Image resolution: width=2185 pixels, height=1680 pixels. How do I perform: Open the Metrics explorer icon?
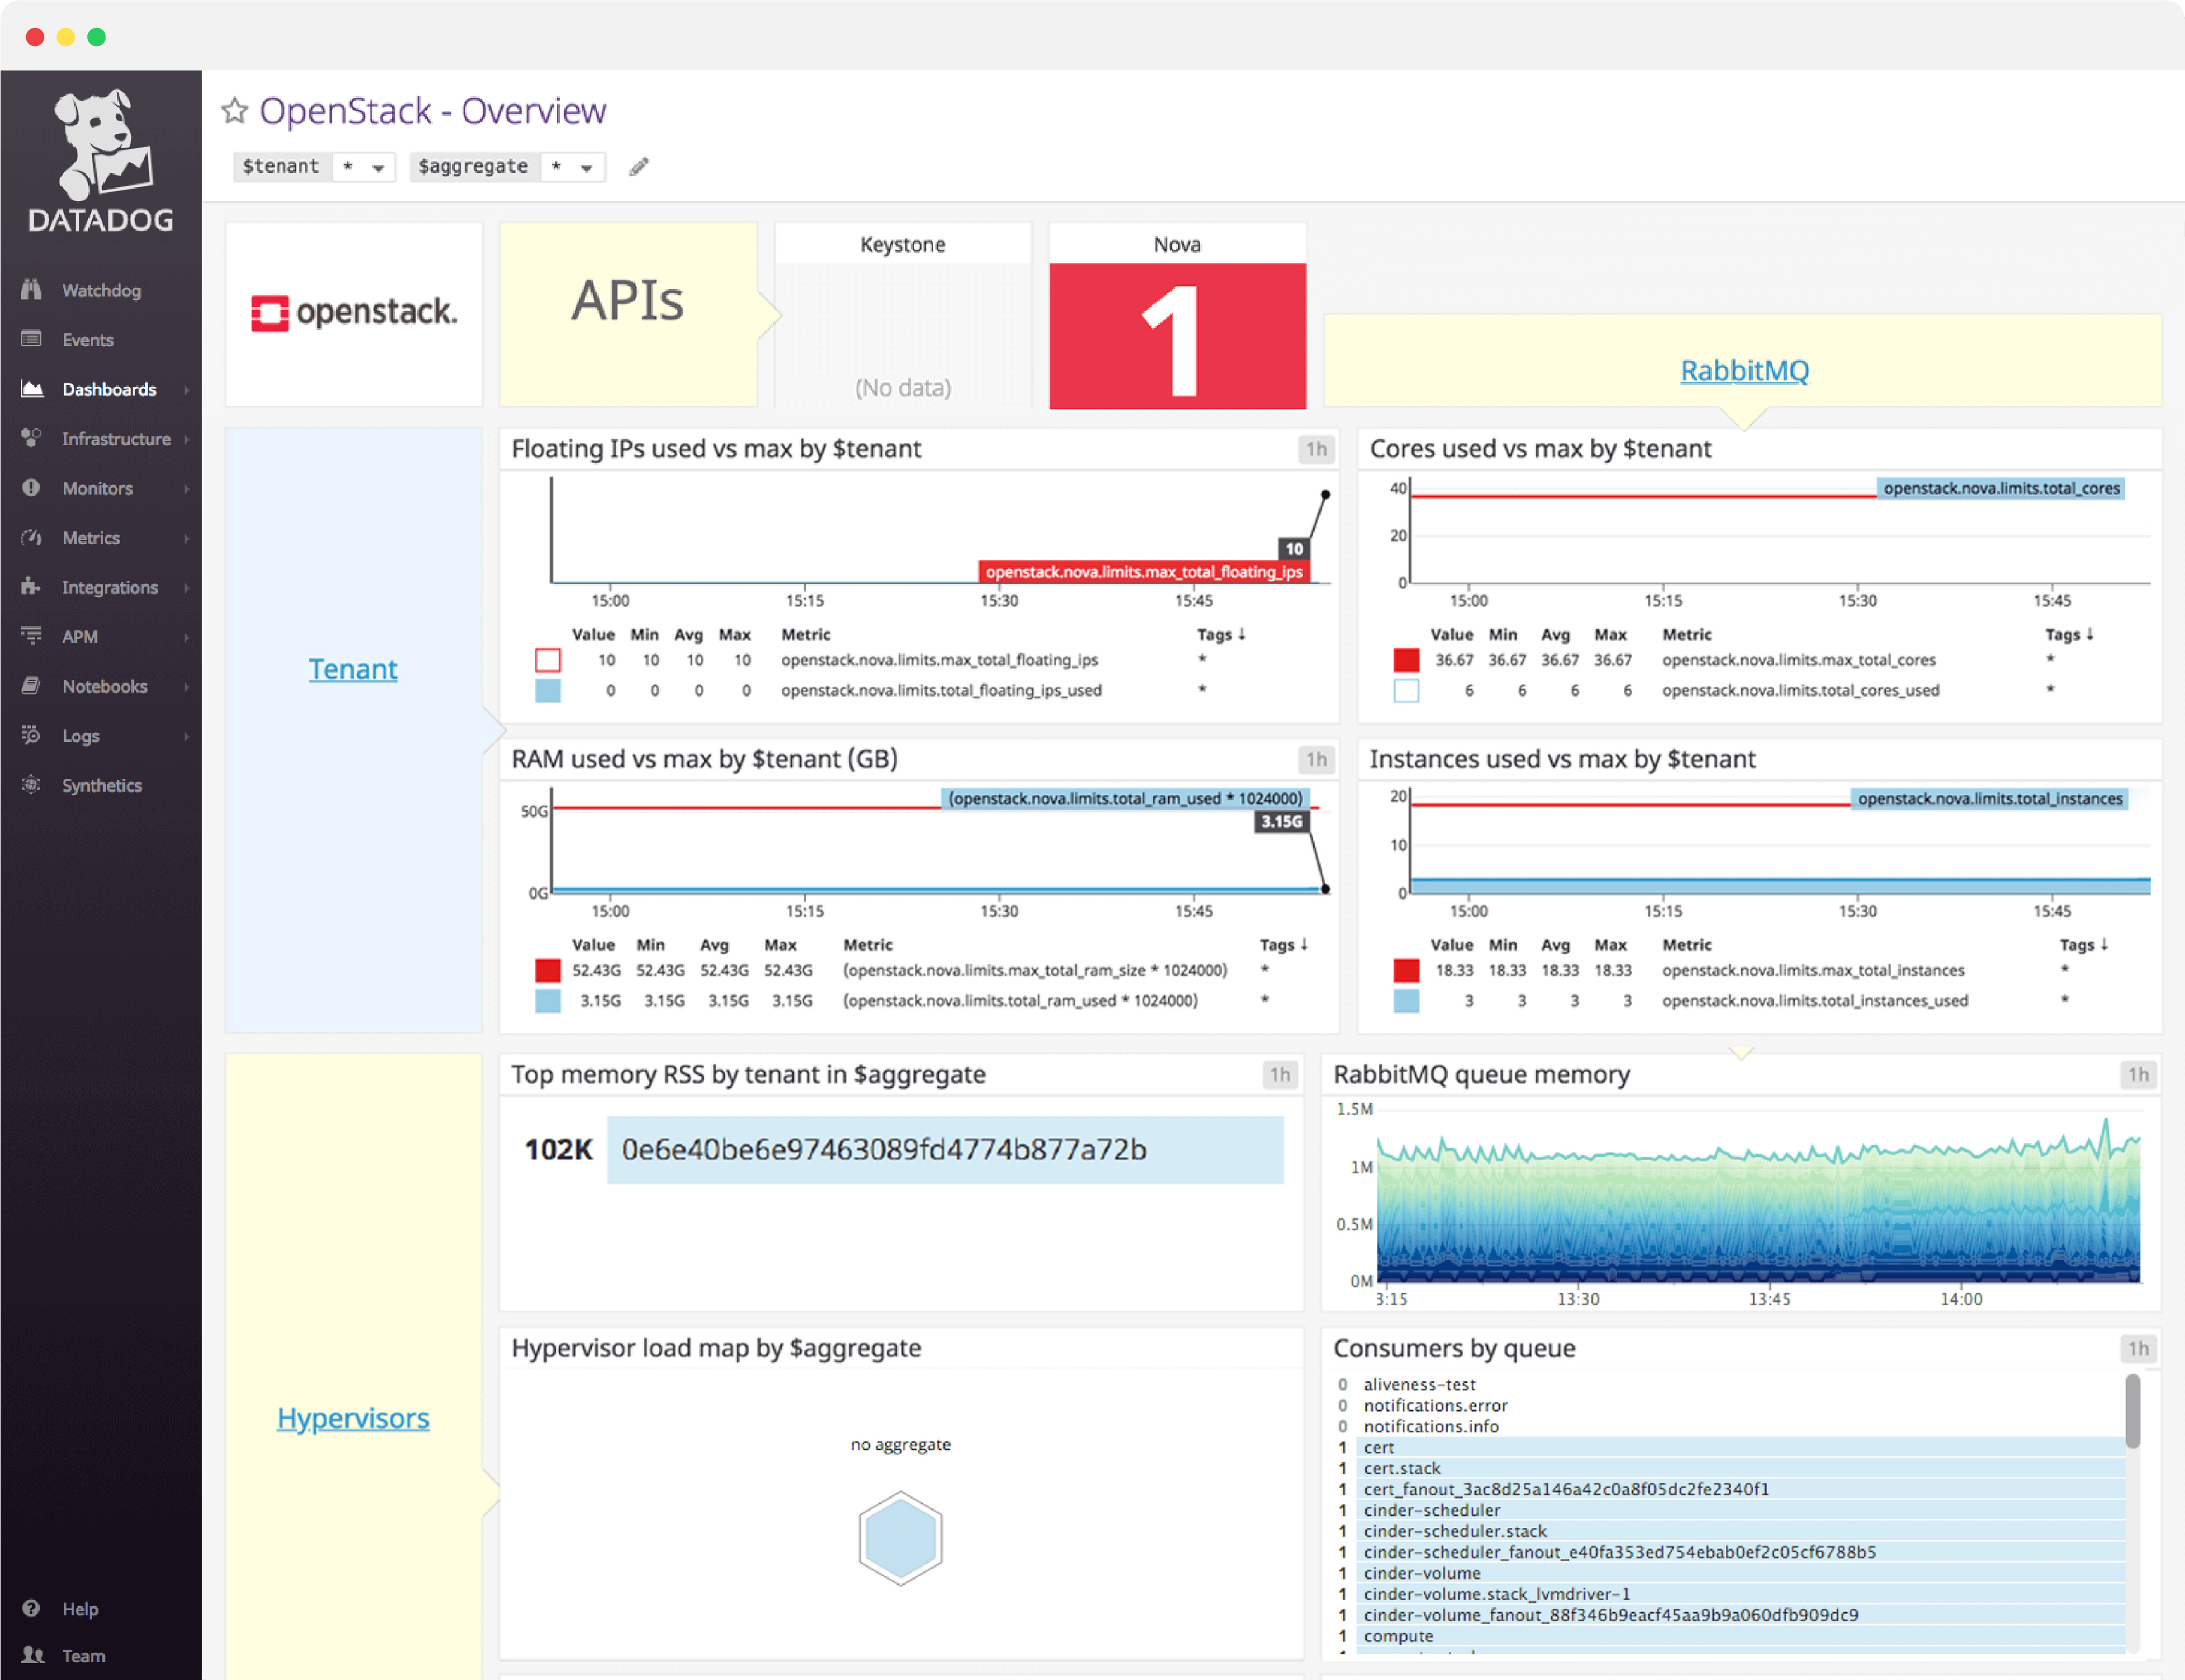click(31, 537)
